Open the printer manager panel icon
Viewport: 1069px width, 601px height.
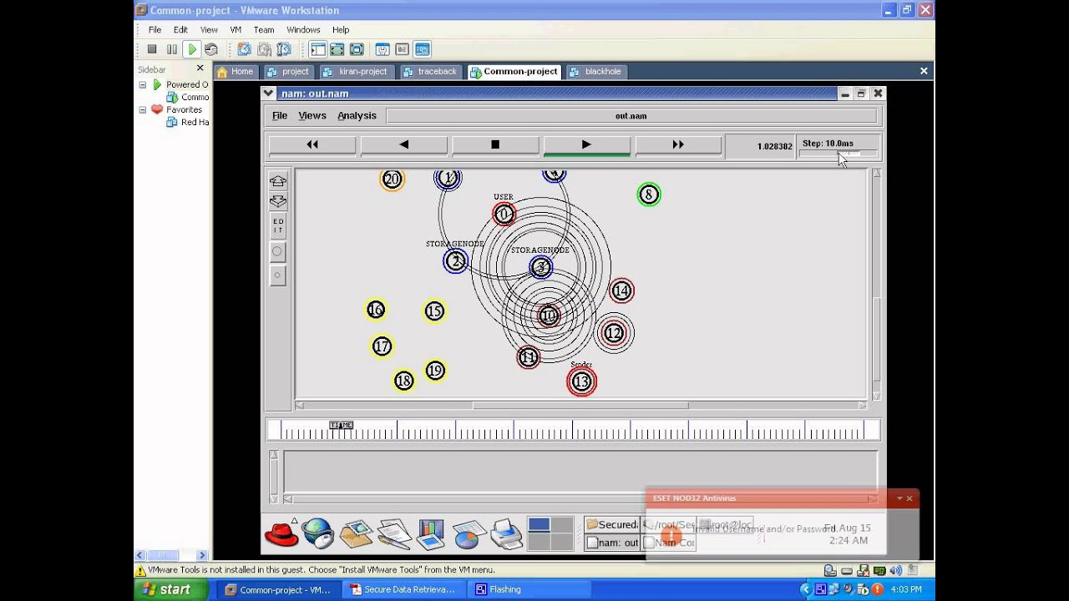[x=506, y=533]
